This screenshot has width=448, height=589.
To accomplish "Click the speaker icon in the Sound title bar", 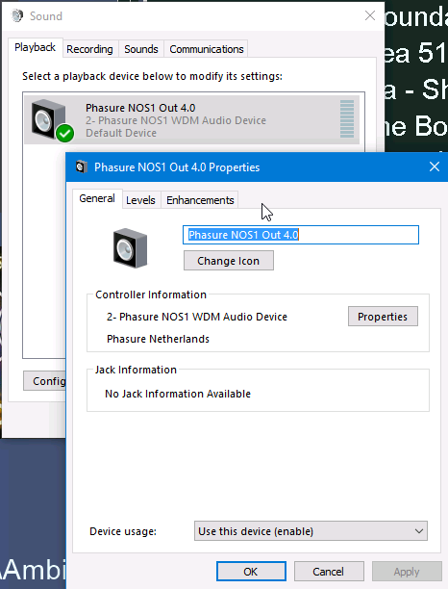I will pyautogui.click(x=17, y=15).
